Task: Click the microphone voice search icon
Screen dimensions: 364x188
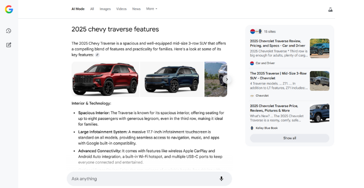Action: [x=221, y=178]
